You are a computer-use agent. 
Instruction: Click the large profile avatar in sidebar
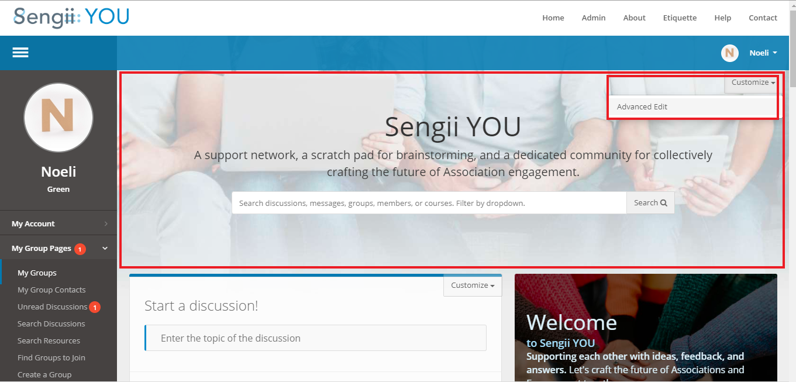click(x=58, y=118)
